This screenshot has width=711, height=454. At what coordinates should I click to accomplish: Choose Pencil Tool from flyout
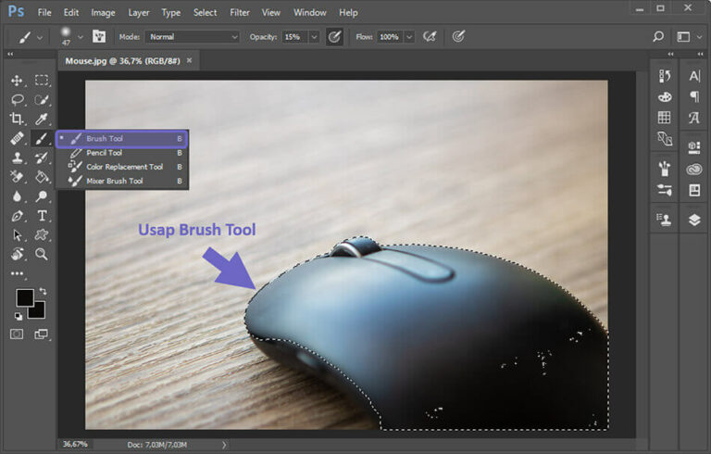pyautogui.click(x=122, y=153)
